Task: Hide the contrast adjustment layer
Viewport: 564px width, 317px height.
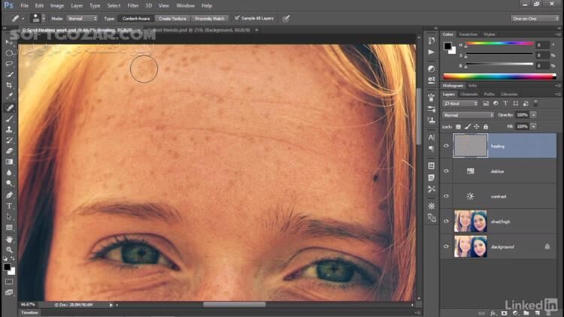Action: [x=447, y=196]
